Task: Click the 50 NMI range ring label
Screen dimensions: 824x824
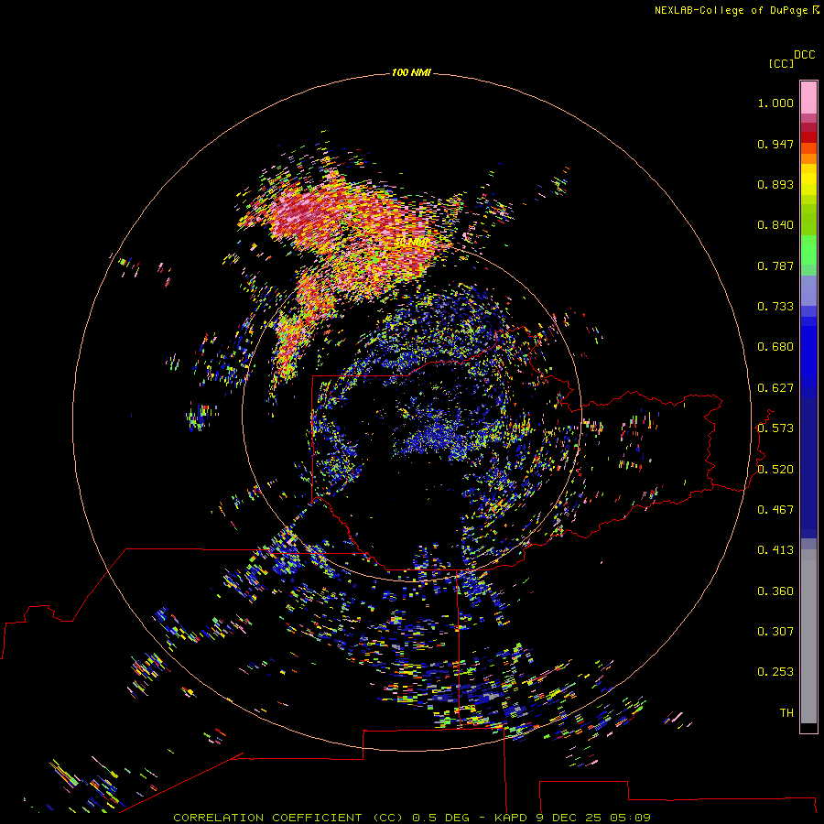Action: 411,243
